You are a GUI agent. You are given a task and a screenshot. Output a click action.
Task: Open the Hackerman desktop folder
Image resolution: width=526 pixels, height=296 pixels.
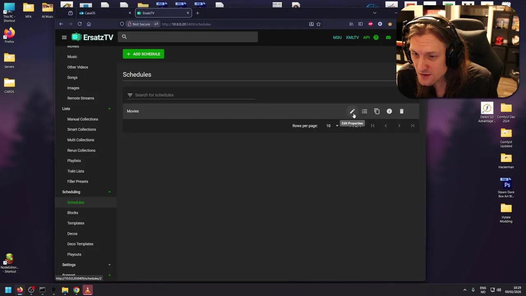[x=506, y=161]
